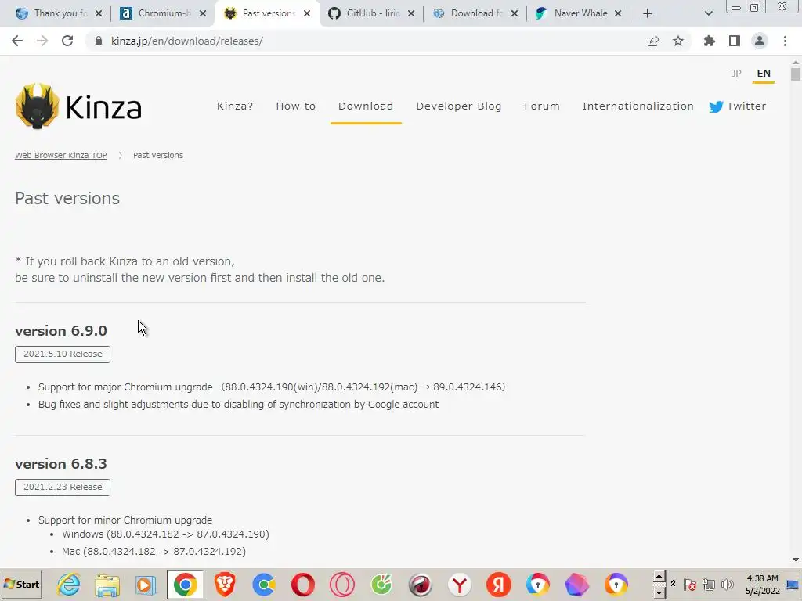Switch language to EN
This screenshot has width=802, height=601.
[x=764, y=73]
